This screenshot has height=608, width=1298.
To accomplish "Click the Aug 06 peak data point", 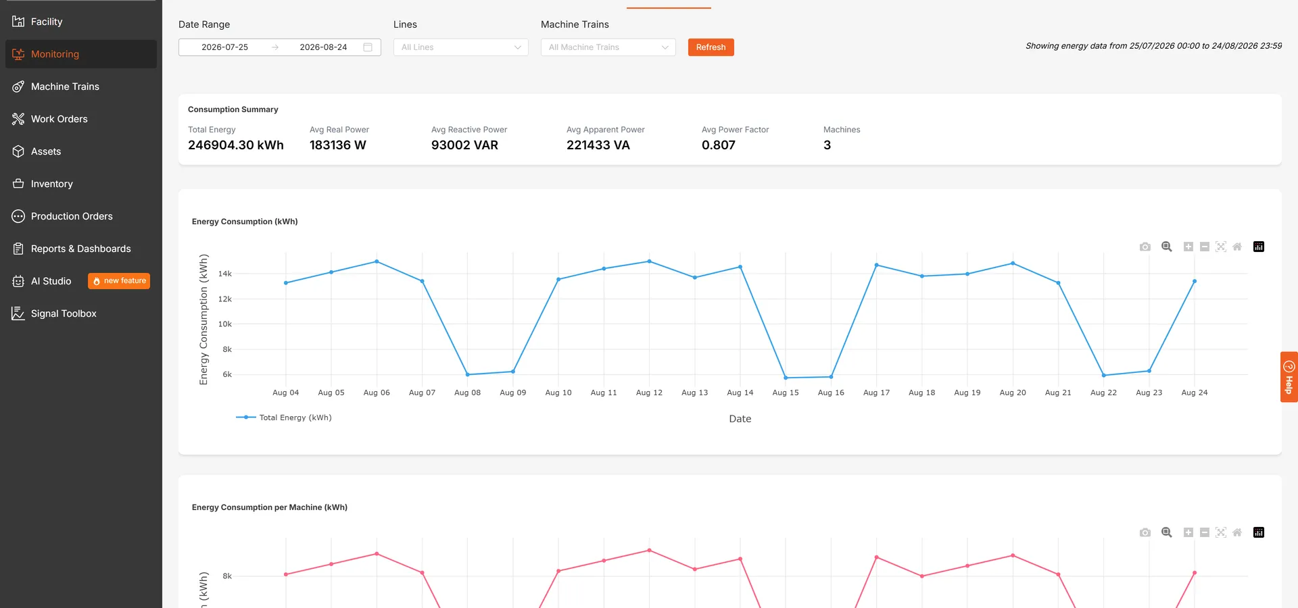I will [377, 261].
